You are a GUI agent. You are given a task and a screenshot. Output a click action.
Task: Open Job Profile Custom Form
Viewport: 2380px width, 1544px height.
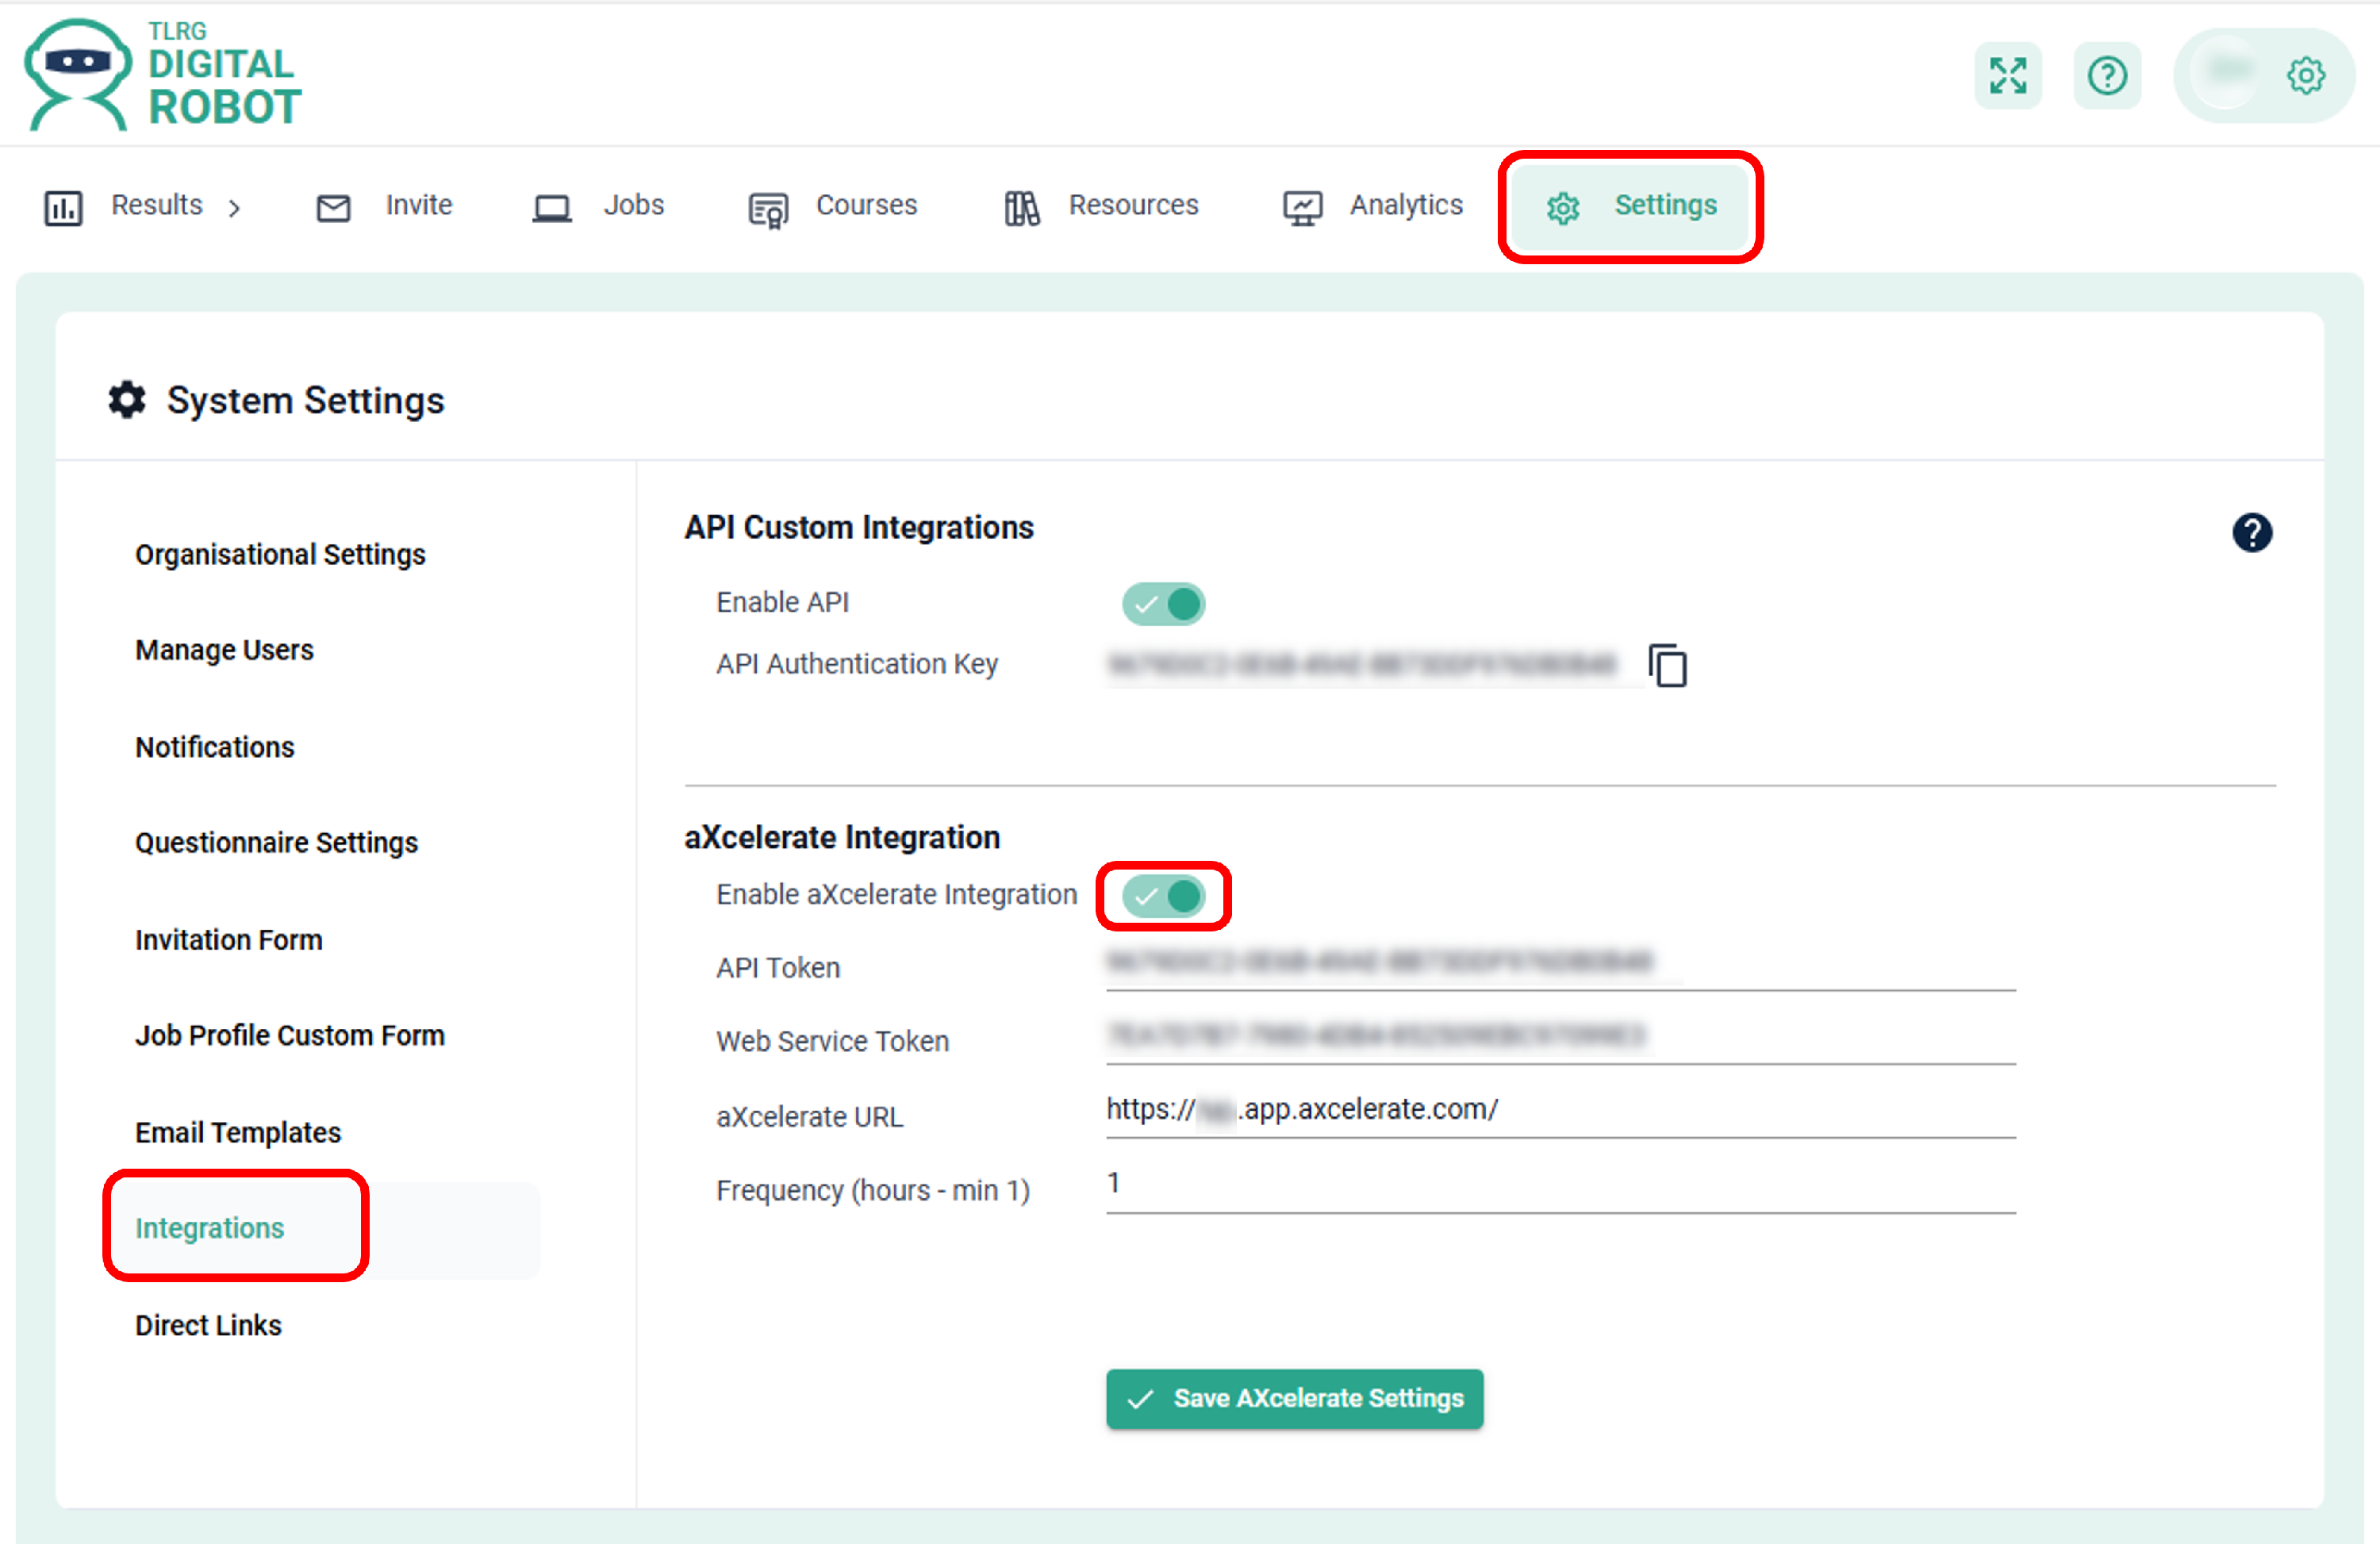(290, 1036)
